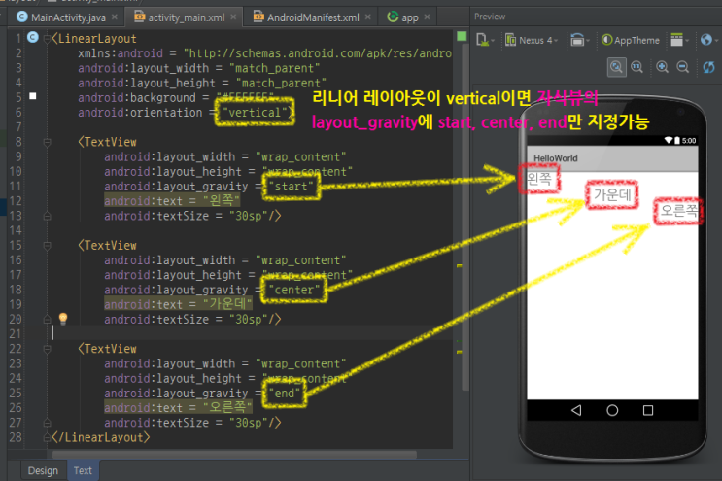Click the white color swatch on line 5

click(33, 96)
